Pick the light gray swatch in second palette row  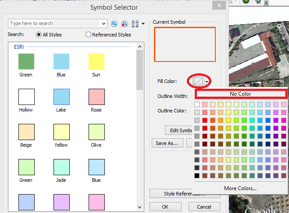coord(197,112)
